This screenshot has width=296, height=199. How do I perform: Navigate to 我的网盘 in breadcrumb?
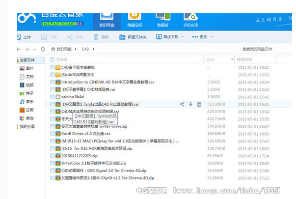point(64,49)
